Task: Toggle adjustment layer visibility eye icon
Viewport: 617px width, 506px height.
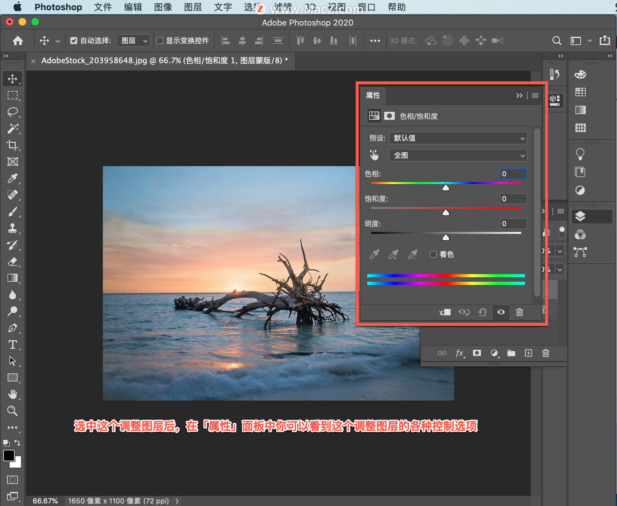Action: [x=501, y=312]
